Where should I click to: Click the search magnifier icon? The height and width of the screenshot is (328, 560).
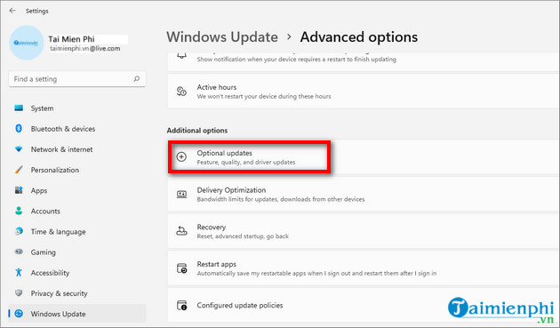tap(136, 78)
